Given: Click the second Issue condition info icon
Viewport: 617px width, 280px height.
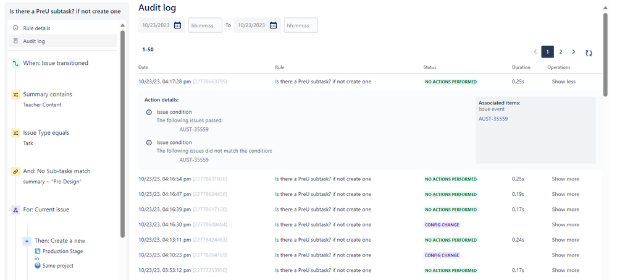Looking at the screenshot, I should pyautogui.click(x=149, y=143).
